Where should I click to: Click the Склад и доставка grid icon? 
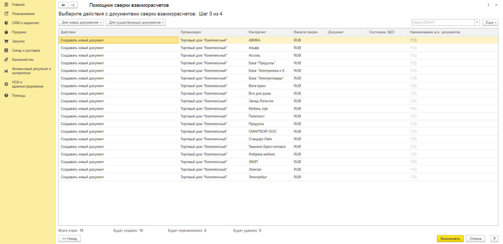click(6, 50)
